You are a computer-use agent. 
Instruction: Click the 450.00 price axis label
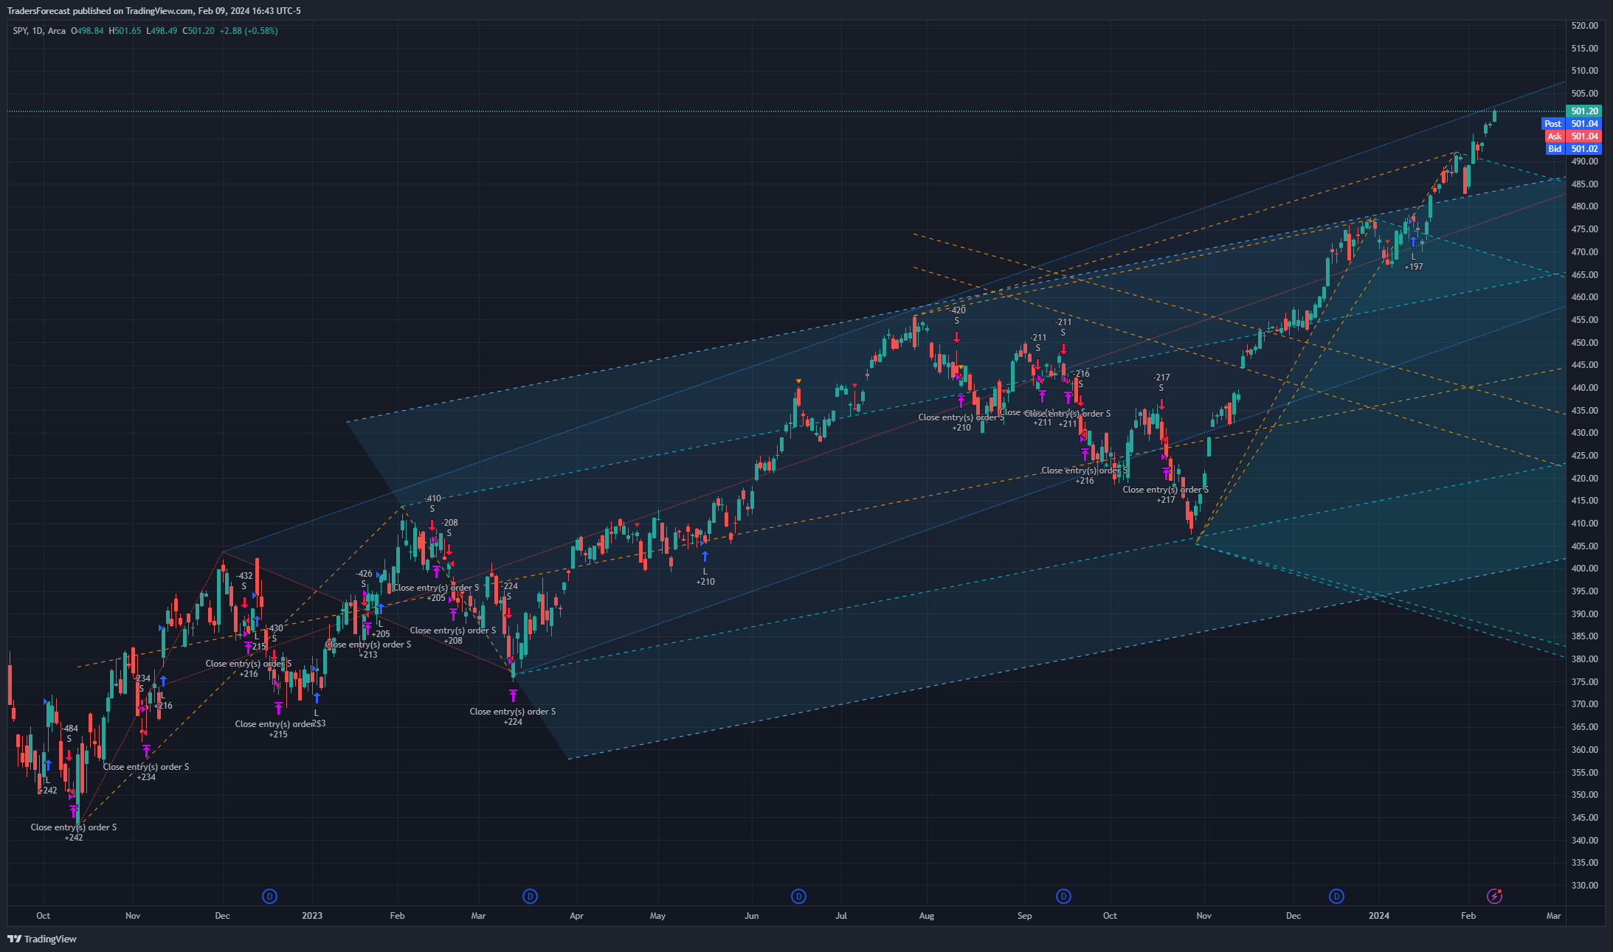(x=1584, y=342)
